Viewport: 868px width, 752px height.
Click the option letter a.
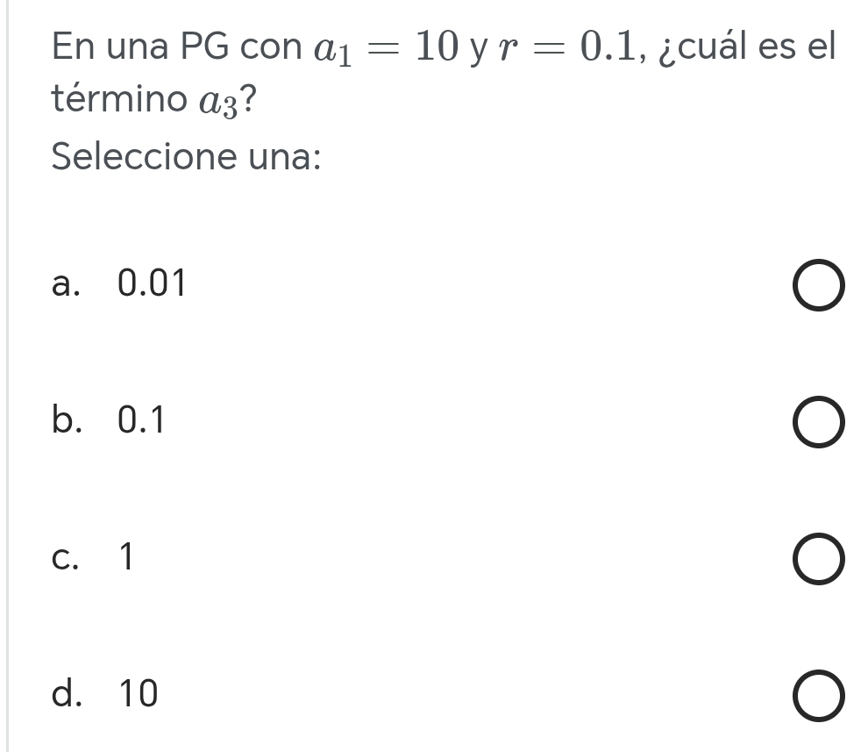coord(62,283)
